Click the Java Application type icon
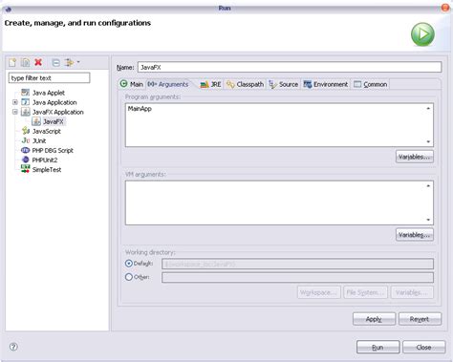The width and height of the screenshot is (453, 362). click(x=25, y=102)
